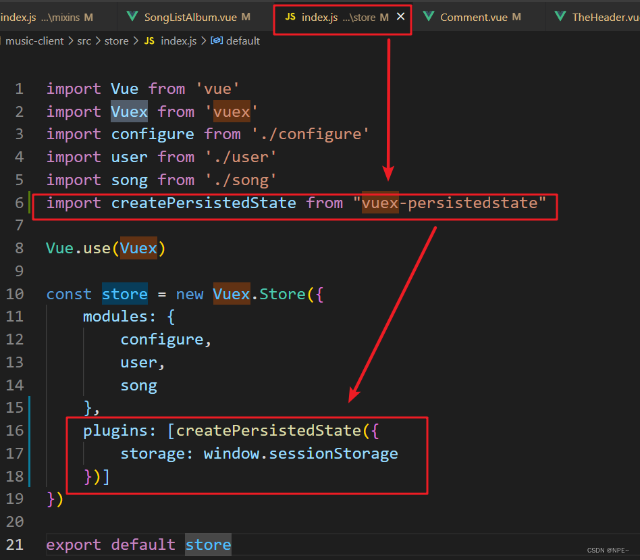Viewport: 640px width, 560px height.
Task: Click the Vue icon on SongListAlbum.vue tab
Action: tap(132, 16)
